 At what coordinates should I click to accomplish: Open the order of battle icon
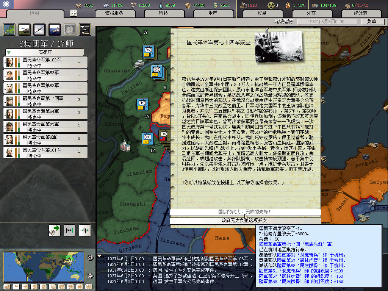click(x=84, y=29)
